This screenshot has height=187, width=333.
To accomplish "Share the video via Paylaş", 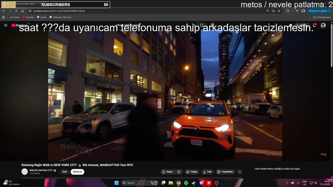I will (x=192, y=172).
